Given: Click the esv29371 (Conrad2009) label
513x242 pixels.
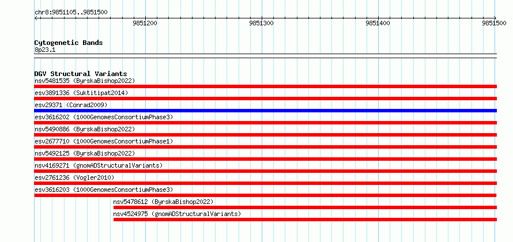Looking at the screenshot, I should 71,105.
